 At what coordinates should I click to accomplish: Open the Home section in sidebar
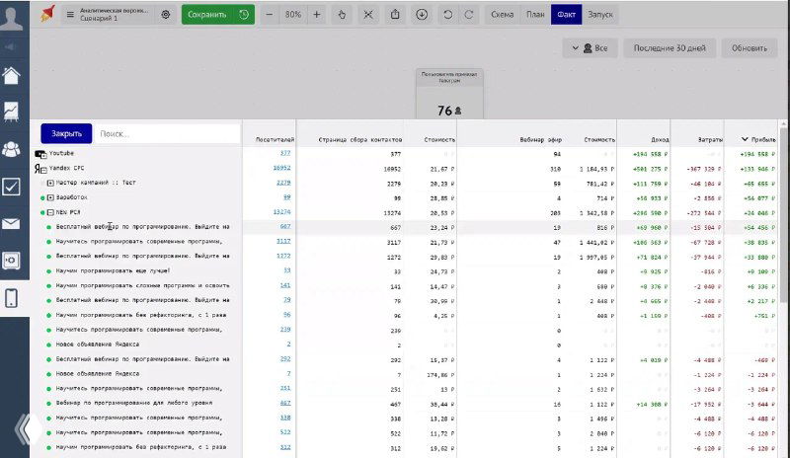(x=12, y=76)
